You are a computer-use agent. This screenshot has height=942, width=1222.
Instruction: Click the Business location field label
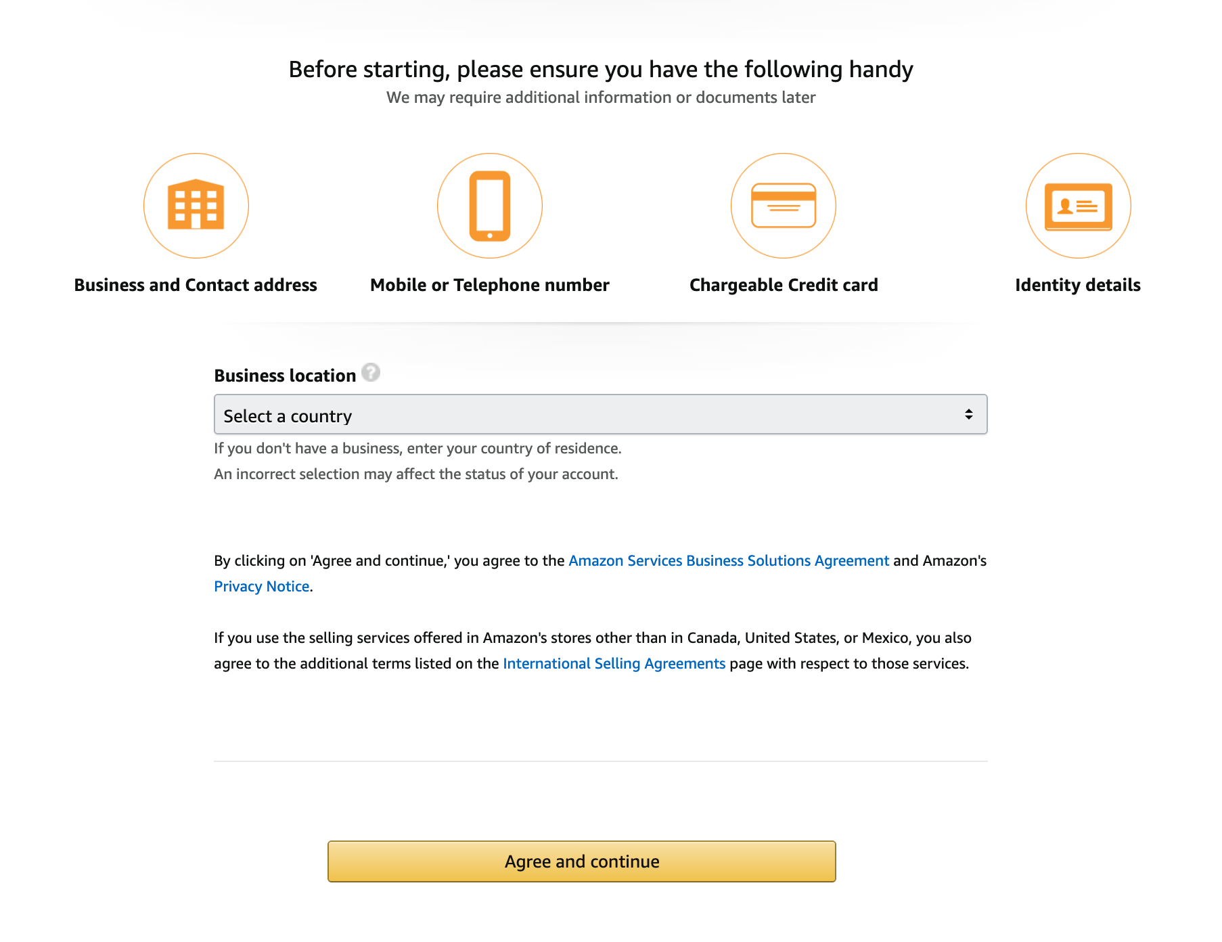point(285,375)
